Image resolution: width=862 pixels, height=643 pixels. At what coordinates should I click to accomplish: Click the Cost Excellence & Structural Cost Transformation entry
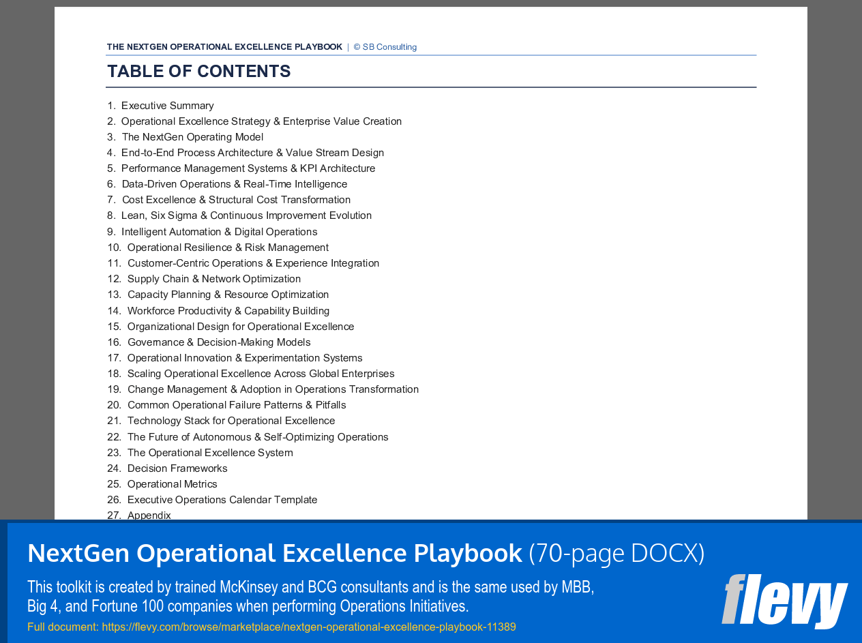pyautogui.click(x=236, y=199)
